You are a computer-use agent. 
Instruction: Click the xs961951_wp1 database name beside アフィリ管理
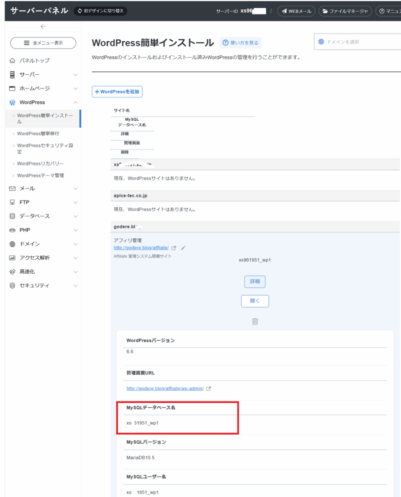click(x=255, y=260)
